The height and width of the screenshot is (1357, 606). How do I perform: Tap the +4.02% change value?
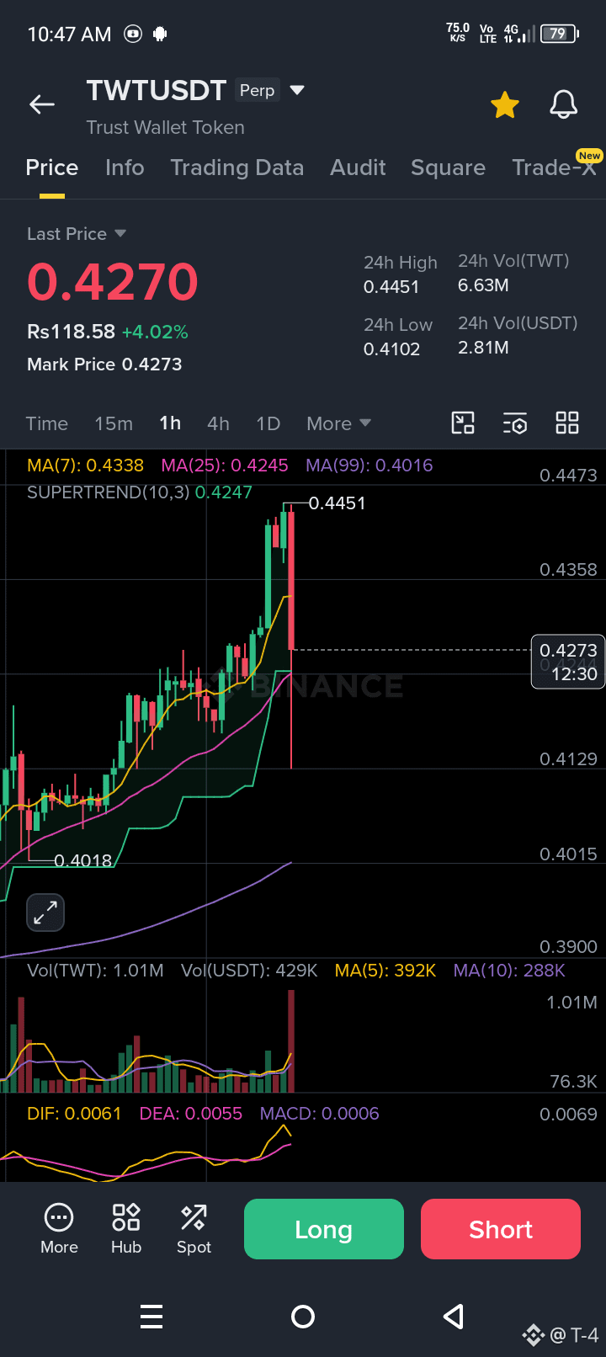[155, 332]
